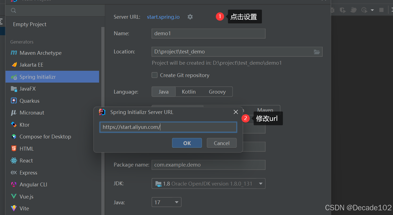Select JavaFX generator
Viewport: 393px width, 215px height.
coord(52,89)
